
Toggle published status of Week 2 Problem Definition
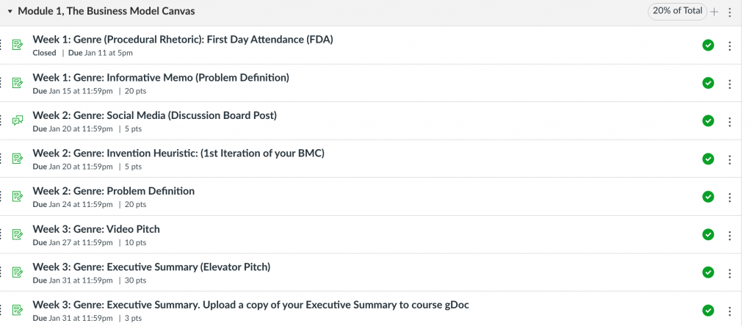708,197
